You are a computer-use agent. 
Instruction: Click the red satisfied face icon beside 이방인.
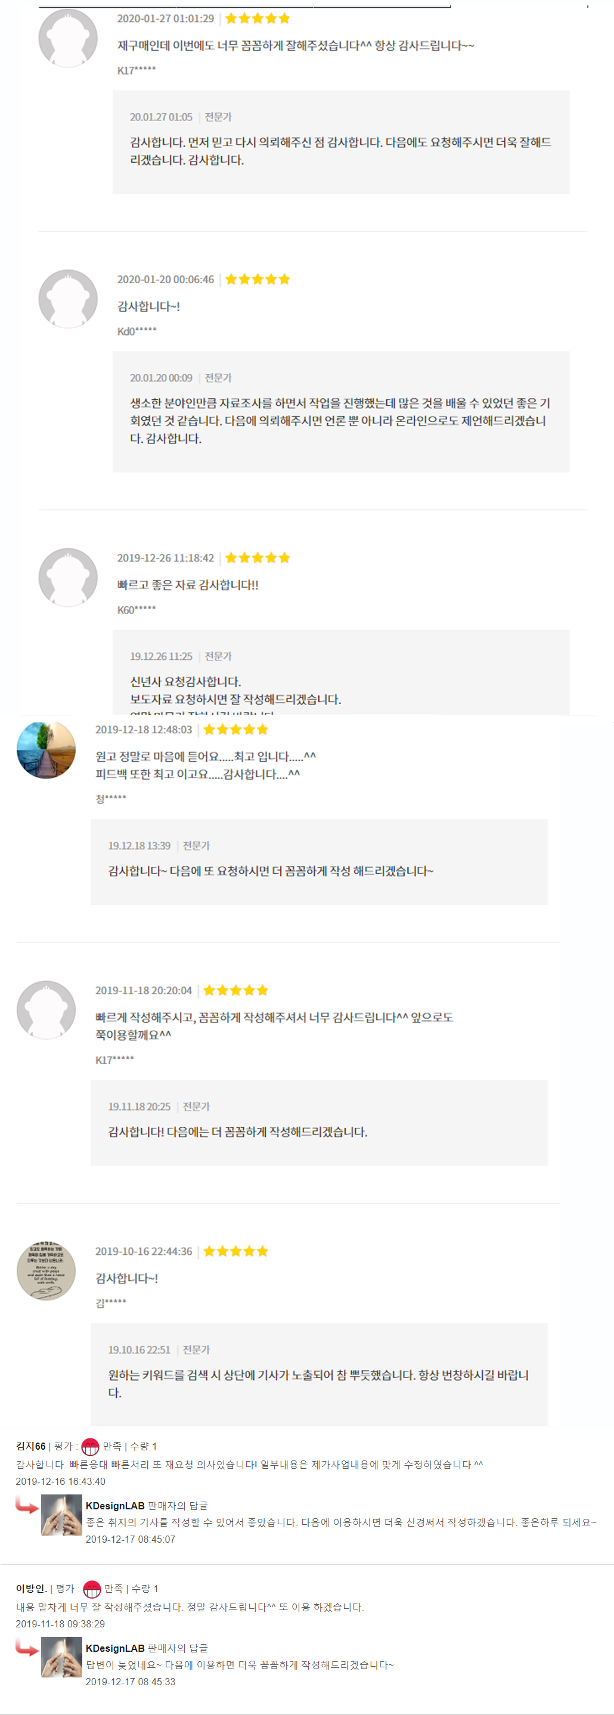click(x=92, y=1589)
